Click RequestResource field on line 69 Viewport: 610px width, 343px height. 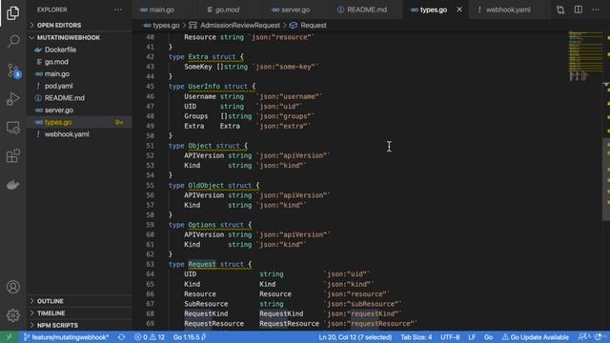[x=213, y=324]
